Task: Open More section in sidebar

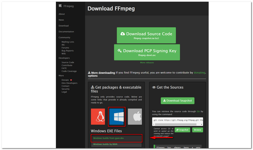Action: [61, 76]
